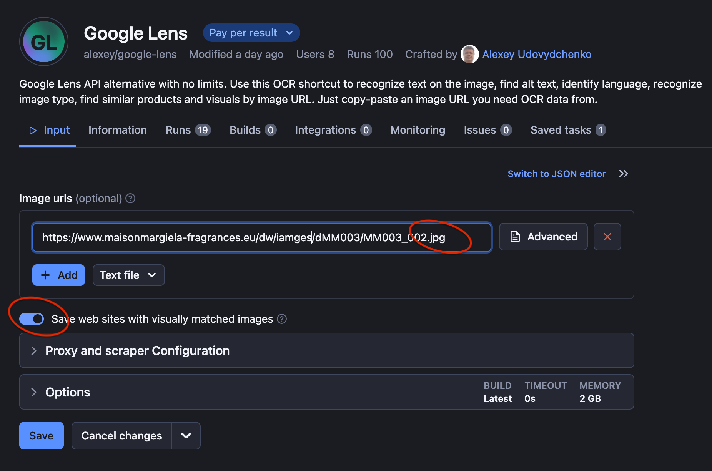Expand the Options section

coord(68,392)
